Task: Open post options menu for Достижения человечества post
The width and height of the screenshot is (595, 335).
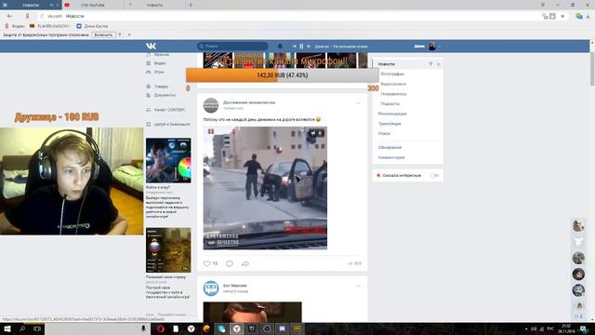Action: (358, 103)
